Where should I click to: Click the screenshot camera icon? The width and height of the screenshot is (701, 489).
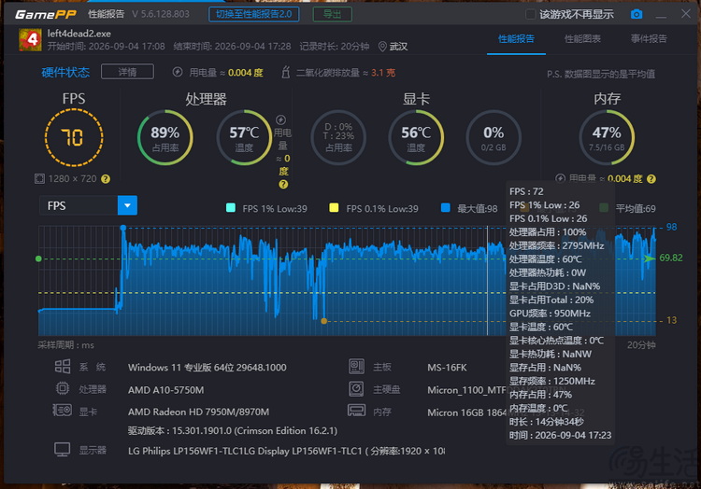click(637, 14)
